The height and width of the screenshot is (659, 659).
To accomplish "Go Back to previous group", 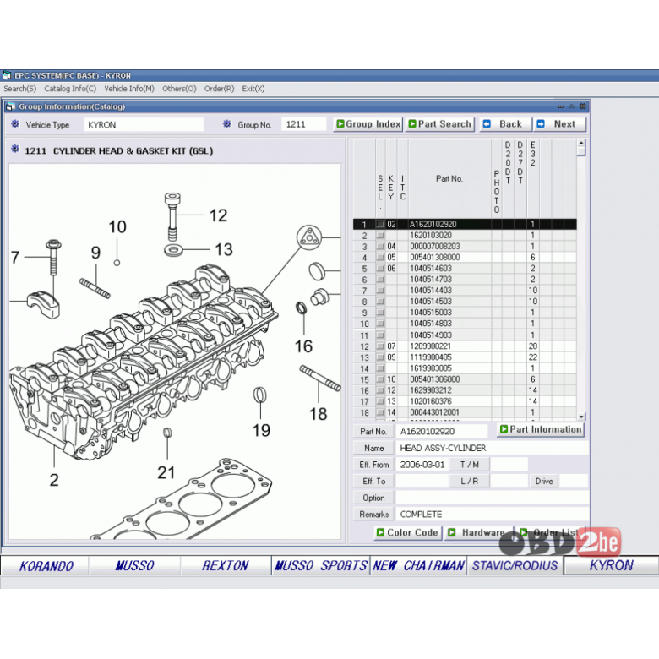I will pos(505,124).
